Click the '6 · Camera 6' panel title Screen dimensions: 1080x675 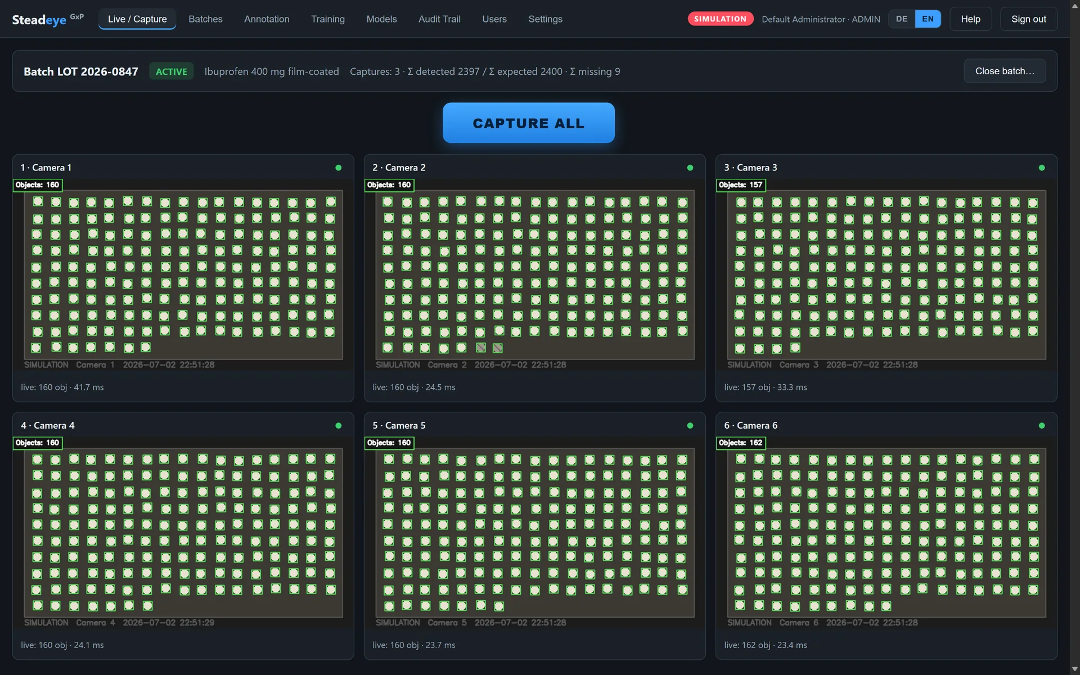click(750, 426)
